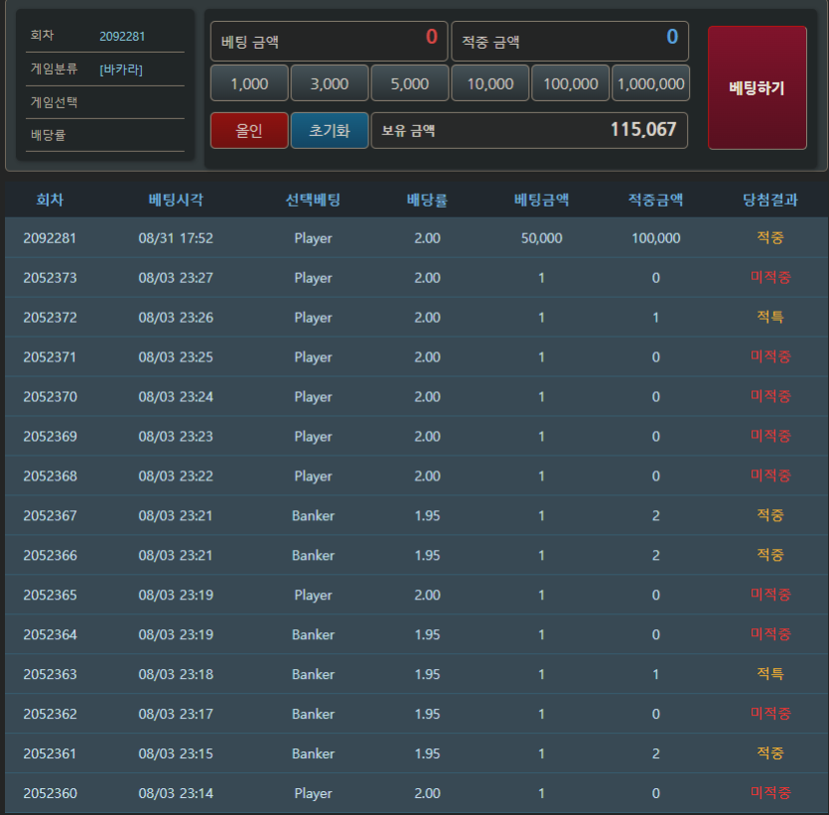Click the [바카라] game category value
829x815 pixels.
click(121, 69)
